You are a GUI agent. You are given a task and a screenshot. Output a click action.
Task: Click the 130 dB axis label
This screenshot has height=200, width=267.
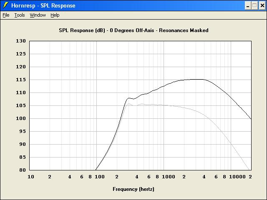(x=21, y=41)
